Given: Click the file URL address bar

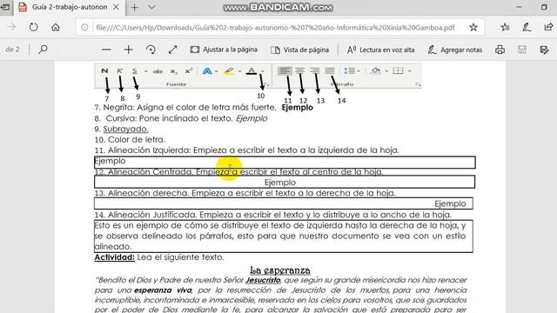Looking at the screenshot, I should [x=275, y=27].
